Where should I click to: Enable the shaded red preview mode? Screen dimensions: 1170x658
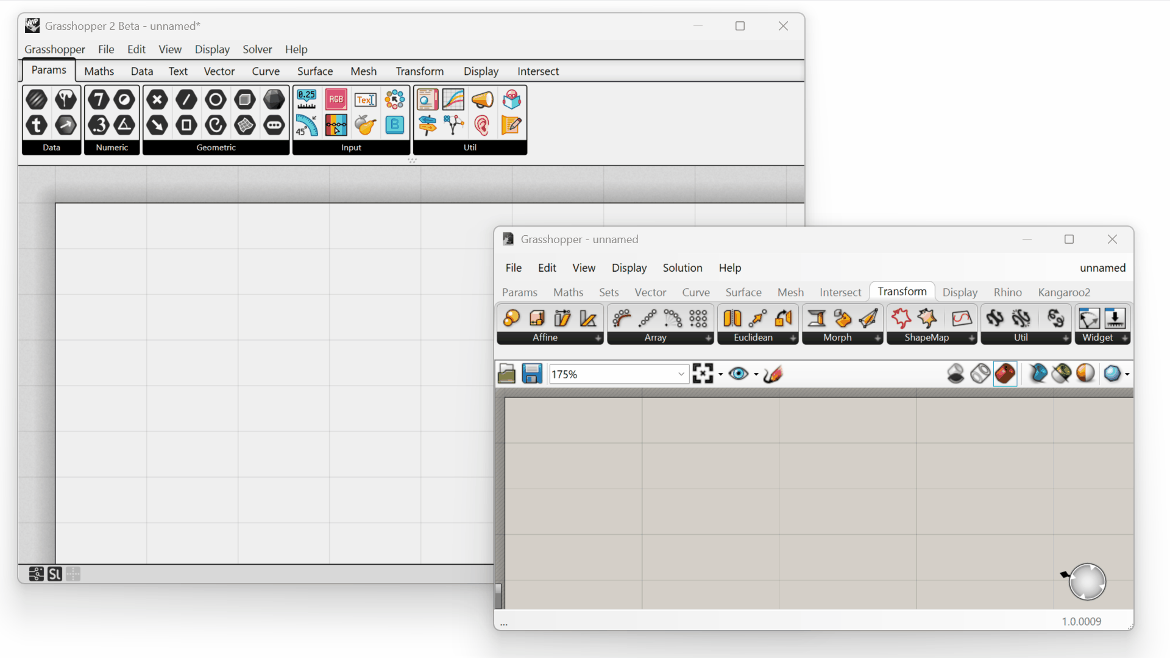1005,373
